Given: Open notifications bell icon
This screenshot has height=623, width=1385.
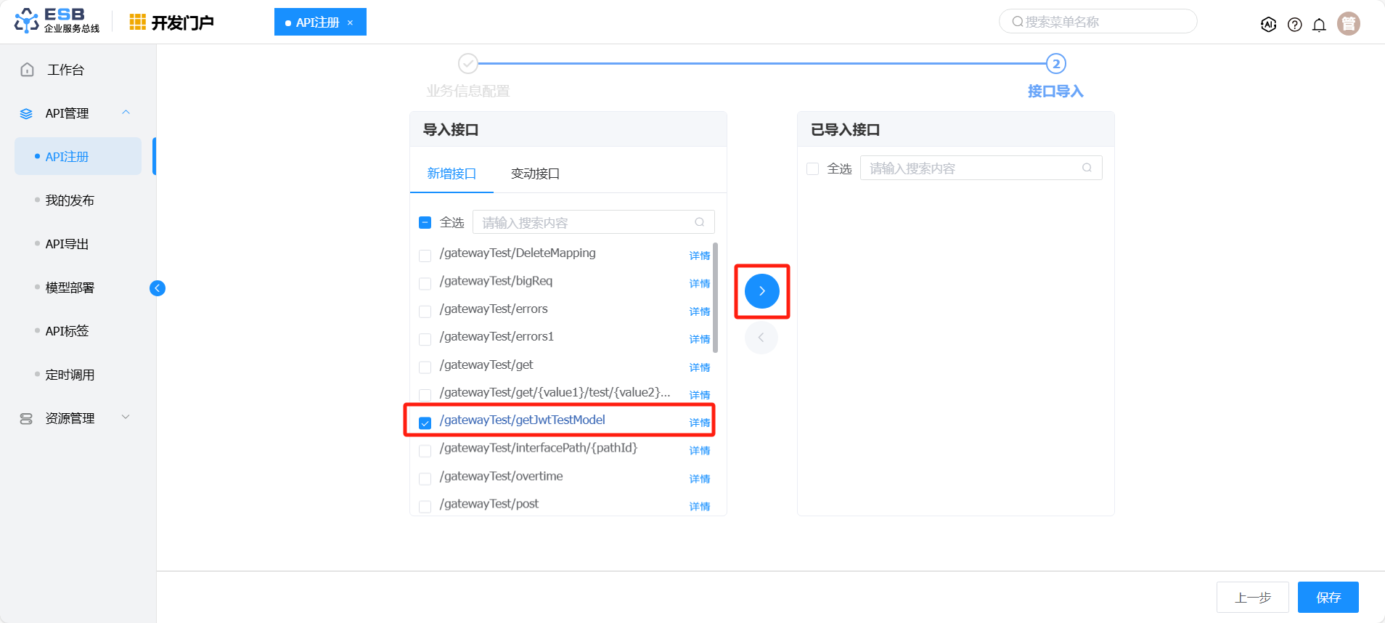Looking at the screenshot, I should tap(1319, 25).
